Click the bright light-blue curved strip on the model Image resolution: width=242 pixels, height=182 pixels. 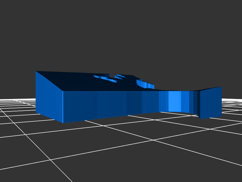click(x=174, y=101)
